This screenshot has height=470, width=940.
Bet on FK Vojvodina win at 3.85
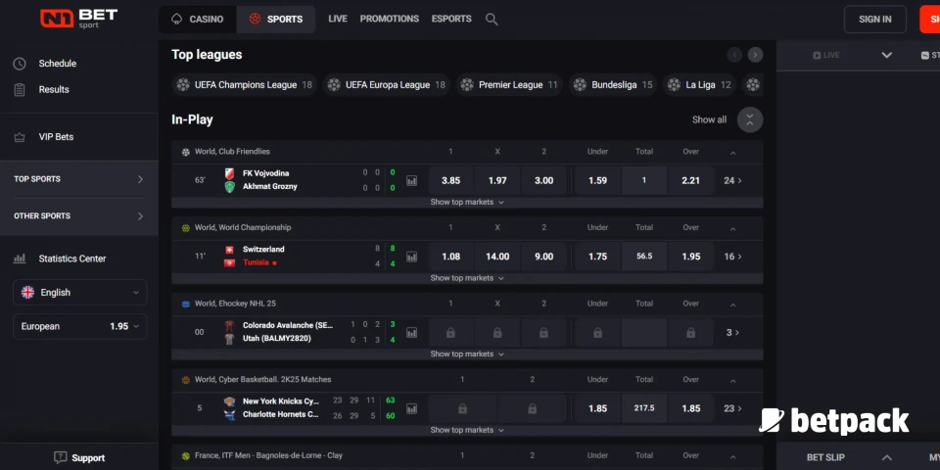(450, 180)
